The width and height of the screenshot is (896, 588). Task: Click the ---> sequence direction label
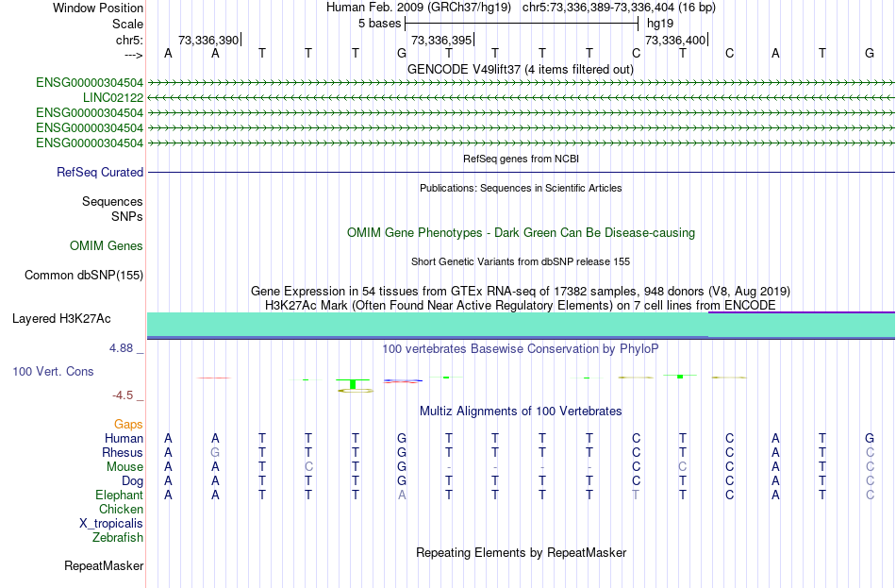(x=133, y=55)
